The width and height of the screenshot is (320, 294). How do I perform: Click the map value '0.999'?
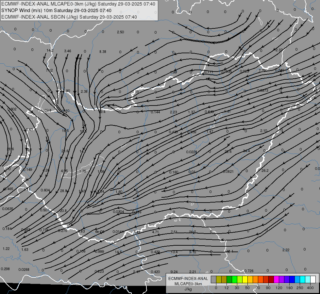[99, 252]
